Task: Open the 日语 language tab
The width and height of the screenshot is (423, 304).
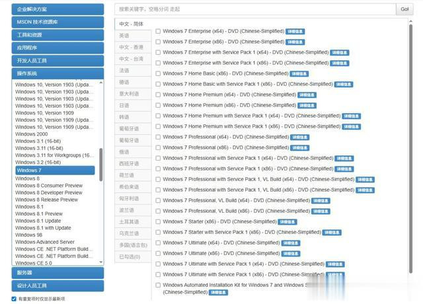Action: click(x=133, y=106)
